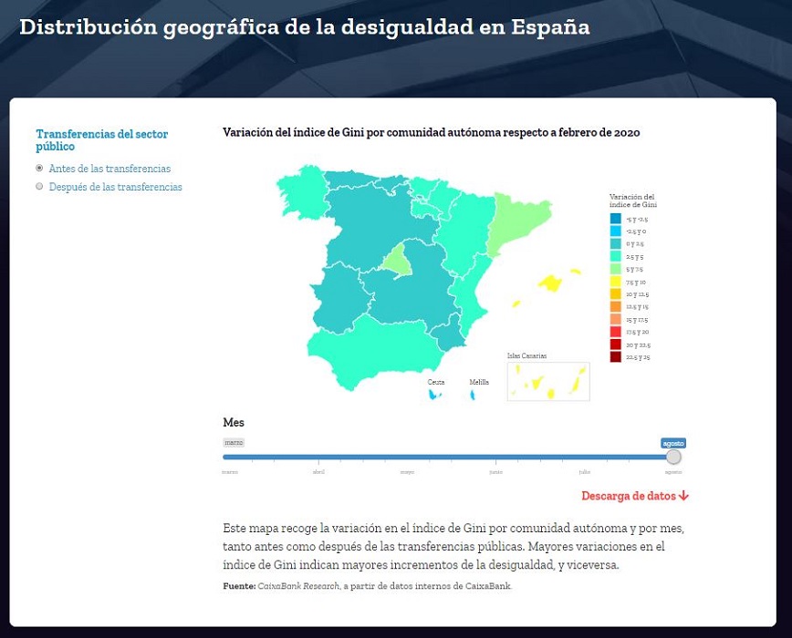
Task: Click the orange legend swatch for '12.5 y 15'
Action: (x=615, y=306)
